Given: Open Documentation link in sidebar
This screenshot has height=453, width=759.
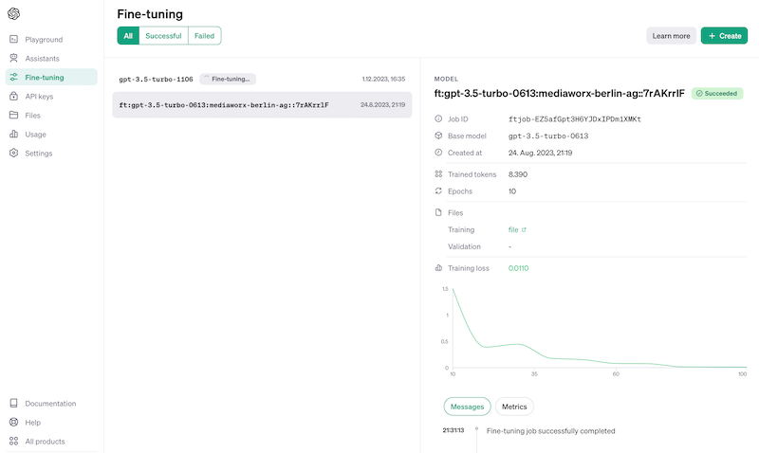Looking at the screenshot, I should (50, 403).
